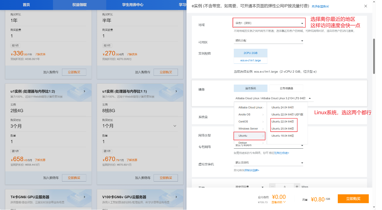Viewport: 382px width, 210px height.
Task: Open the chevron on V100卡GN6v GPU card
Action: pos(176,197)
